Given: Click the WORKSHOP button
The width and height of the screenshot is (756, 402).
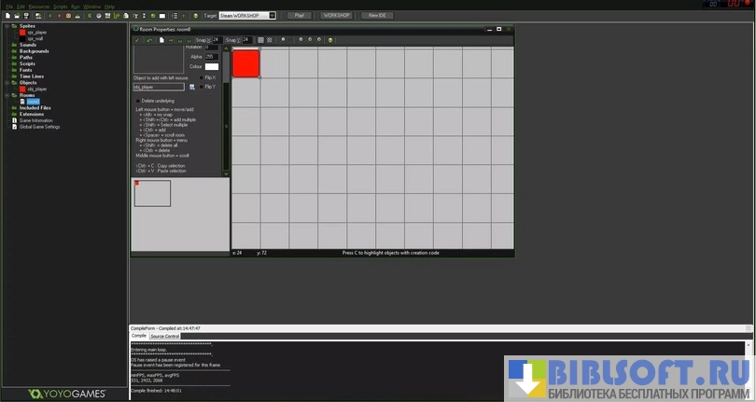Looking at the screenshot, I should (x=336, y=16).
